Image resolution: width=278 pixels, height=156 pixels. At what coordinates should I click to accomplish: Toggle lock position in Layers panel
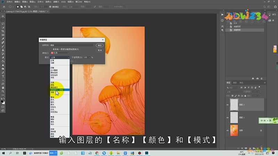(x=239, y=96)
